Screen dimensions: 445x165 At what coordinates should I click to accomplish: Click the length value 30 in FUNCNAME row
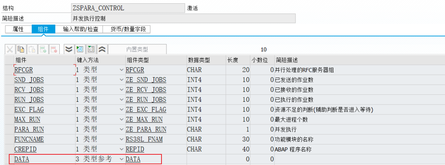(246, 139)
